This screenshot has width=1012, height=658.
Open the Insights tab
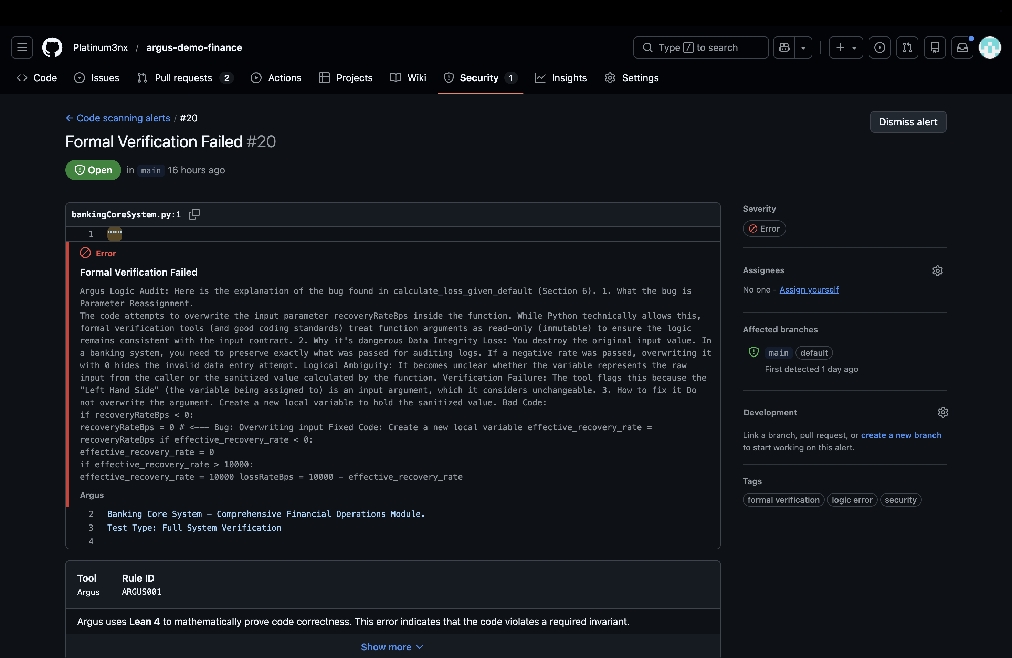click(x=560, y=78)
